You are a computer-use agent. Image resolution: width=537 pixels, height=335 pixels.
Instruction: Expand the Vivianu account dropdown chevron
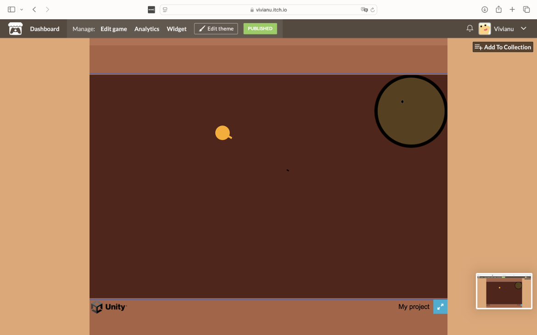click(x=523, y=28)
